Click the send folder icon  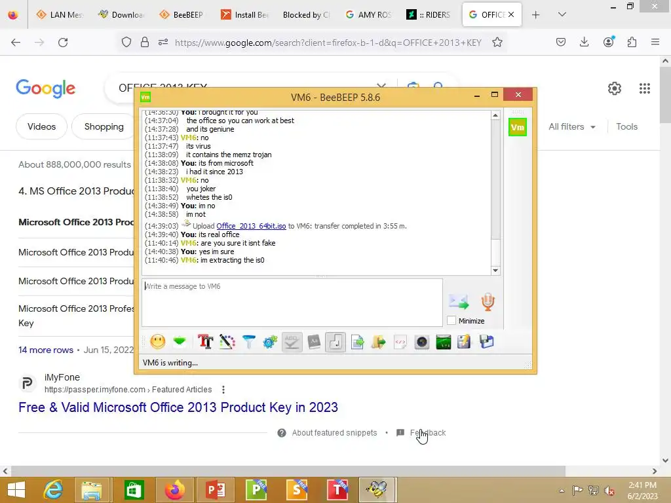point(379,342)
